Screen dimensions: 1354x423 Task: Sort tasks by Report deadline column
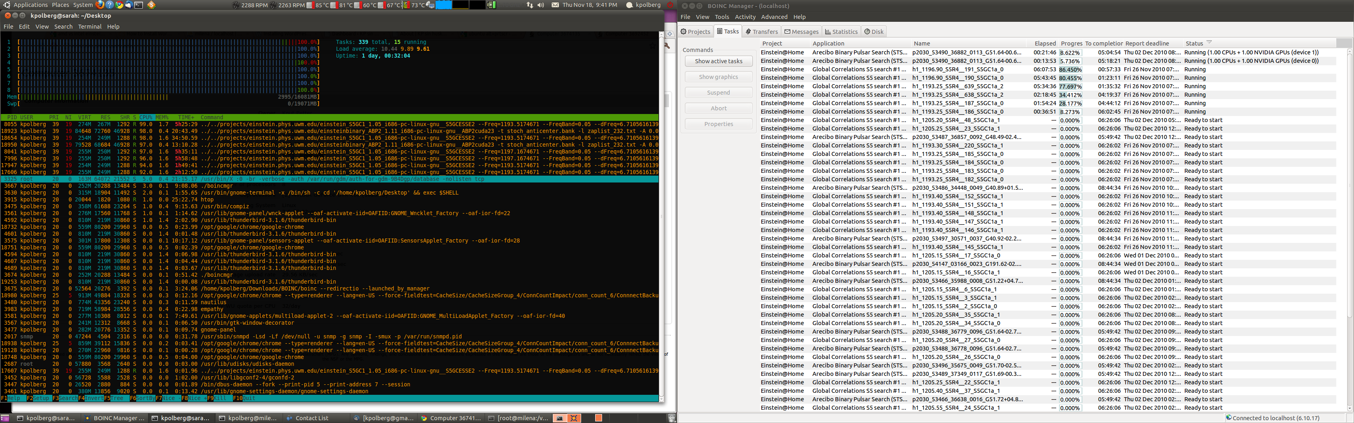tap(1147, 44)
